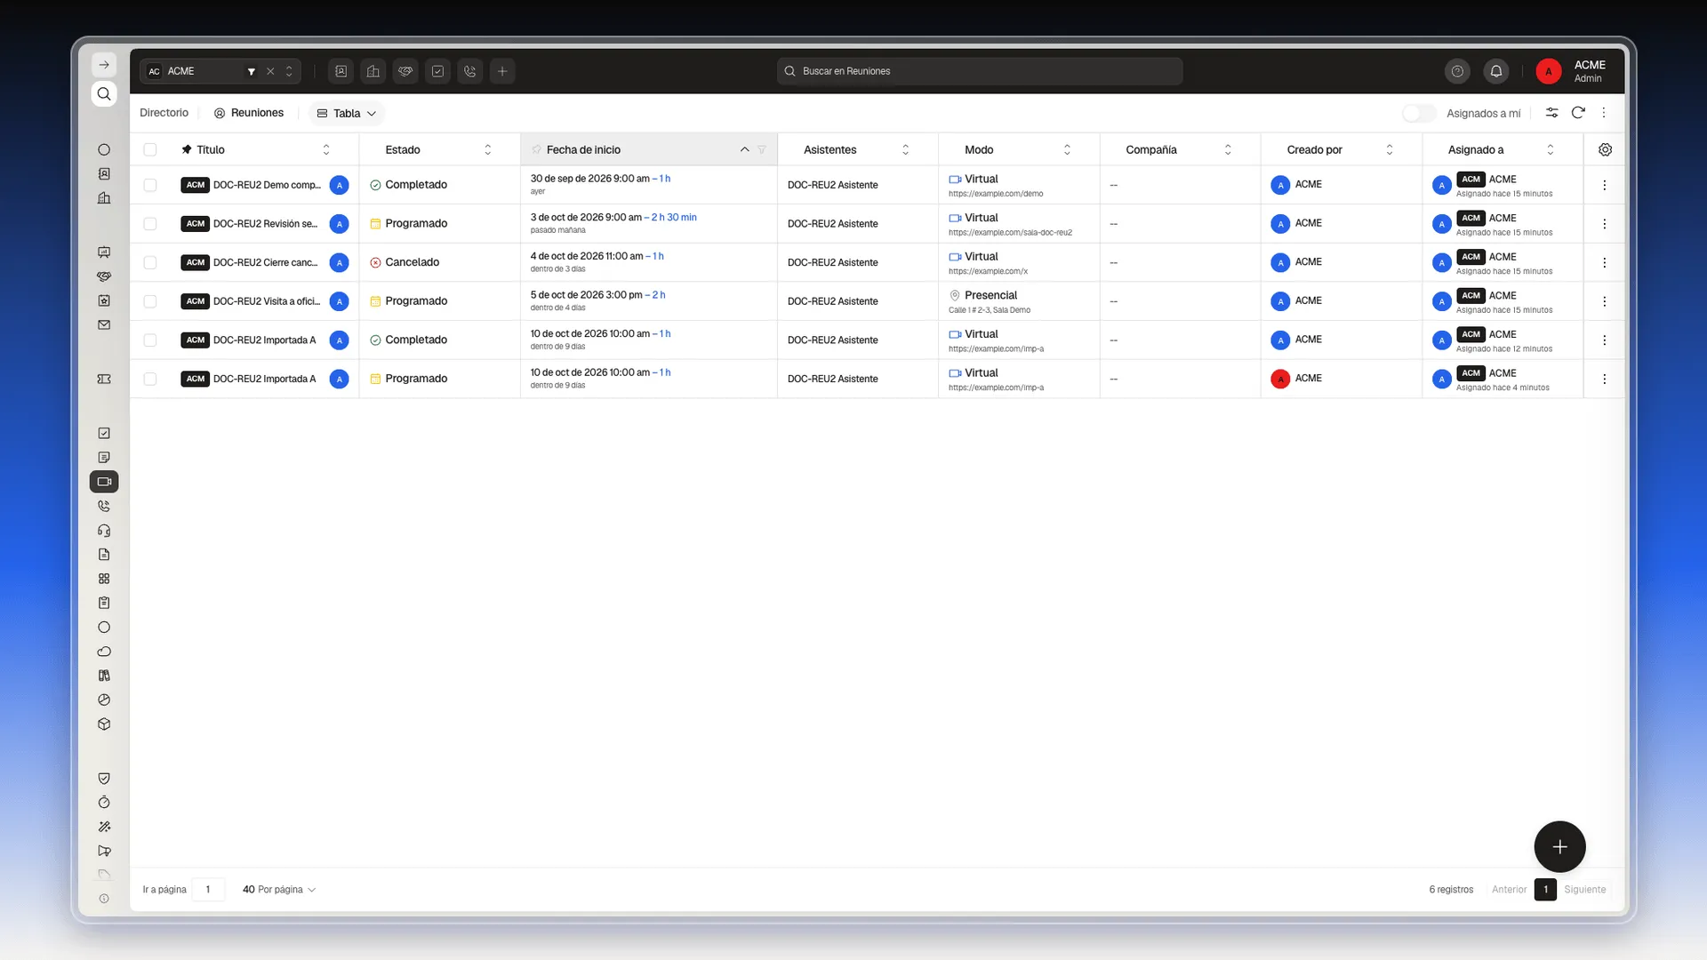Open the help question mark icon
Image resolution: width=1707 pixels, height=960 pixels.
[1457, 71]
